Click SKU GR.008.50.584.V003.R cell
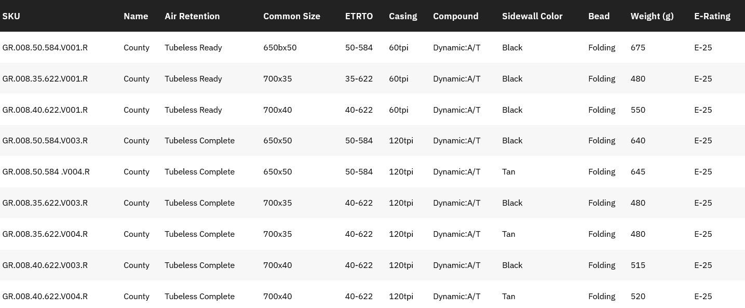The height and width of the screenshot is (308, 745). coord(45,141)
